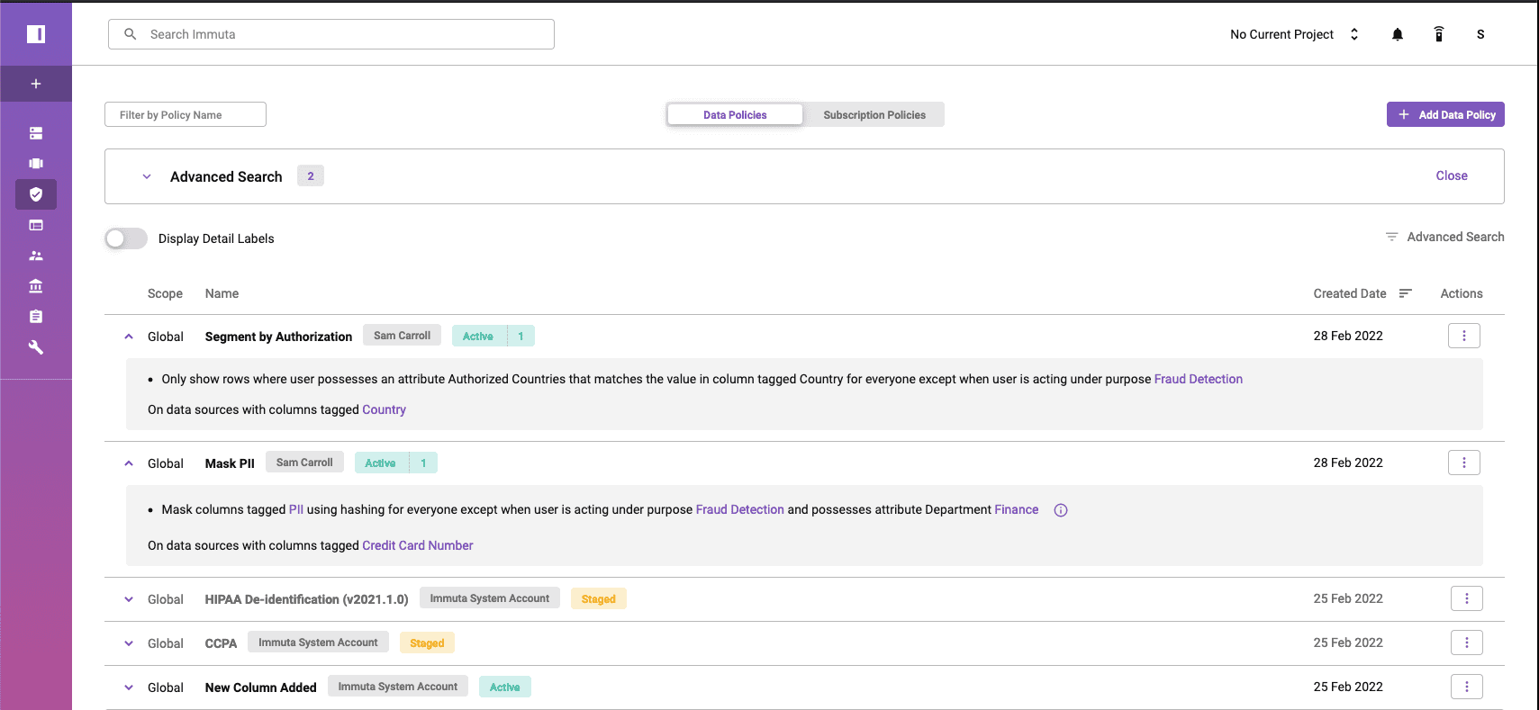Click Active badge on Mask PII
This screenshot has height=710, width=1539.
(x=381, y=463)
